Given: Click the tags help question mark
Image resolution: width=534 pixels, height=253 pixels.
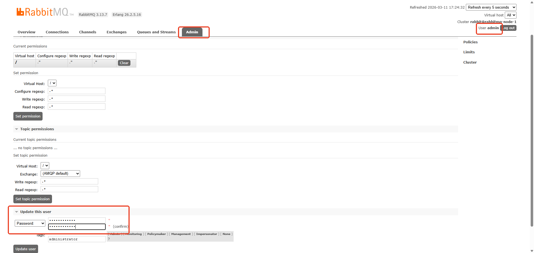Looking at the screenshot, I should (x=109, y=239).
